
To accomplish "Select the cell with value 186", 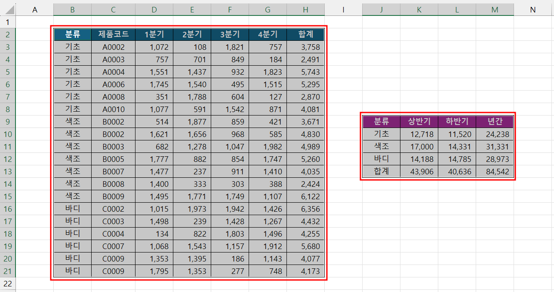I will click(x=230, y=259).
